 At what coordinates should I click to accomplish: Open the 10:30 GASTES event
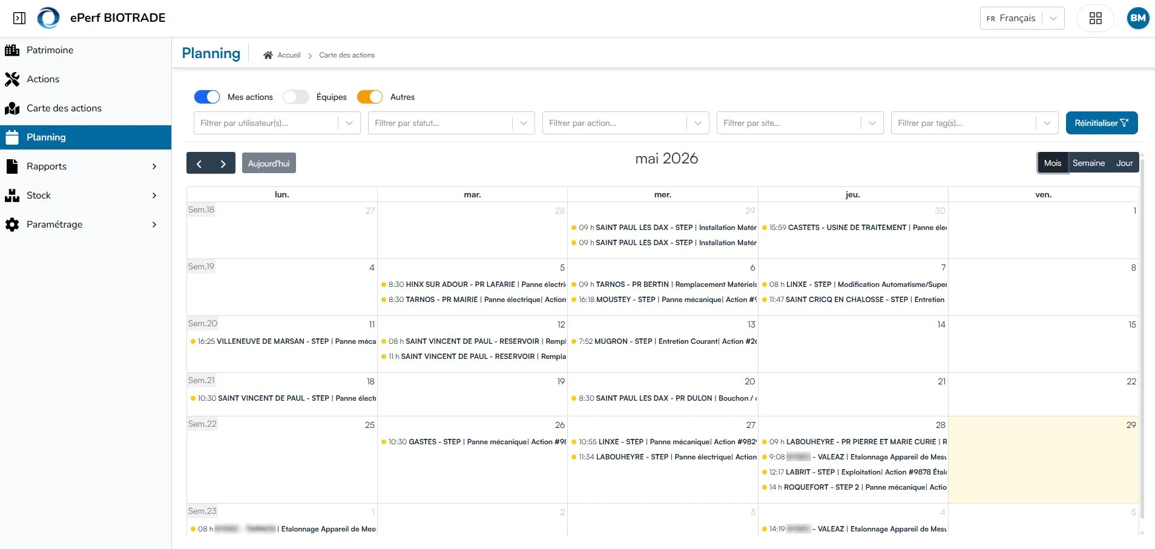click(x=473, y=442)
